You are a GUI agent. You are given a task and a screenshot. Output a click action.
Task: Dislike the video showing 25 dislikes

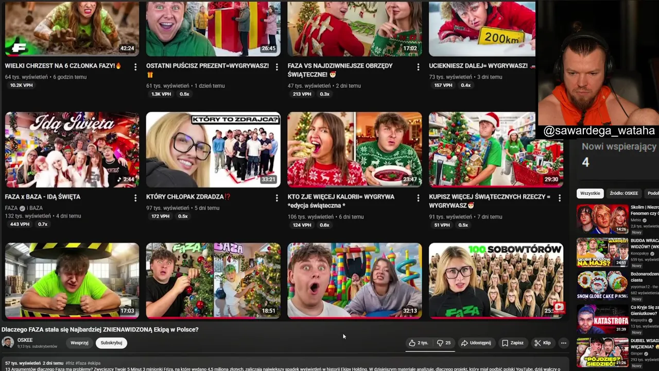(x=444, y=343)
